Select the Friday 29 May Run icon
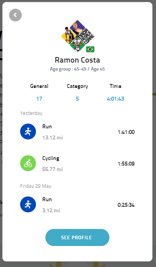Screen dimensions: 156x267 click(28, 204)
